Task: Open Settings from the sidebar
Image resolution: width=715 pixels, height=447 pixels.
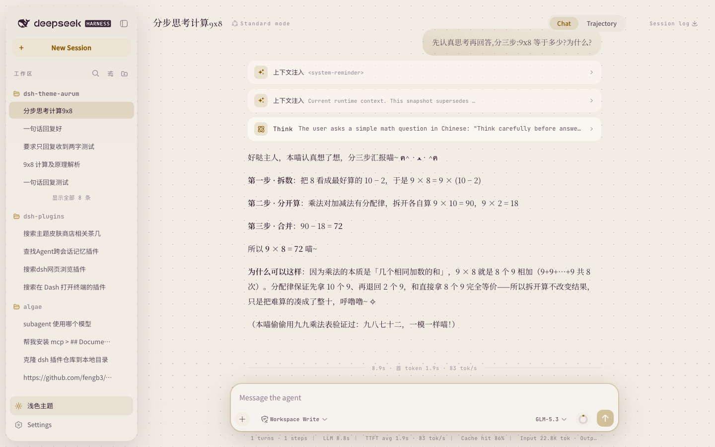Action: pos(71,425)
